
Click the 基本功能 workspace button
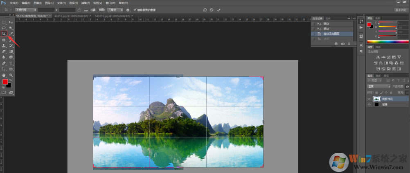click(x=401, y=9)
